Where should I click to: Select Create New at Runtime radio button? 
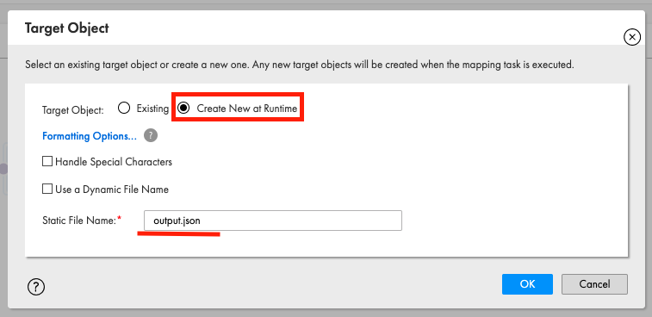pyautogui.click(x=183, y=109)
